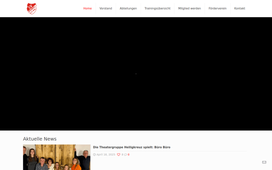Click the black hero slider area
This screenshot has height=170, width=272.
tap(136, 74)
